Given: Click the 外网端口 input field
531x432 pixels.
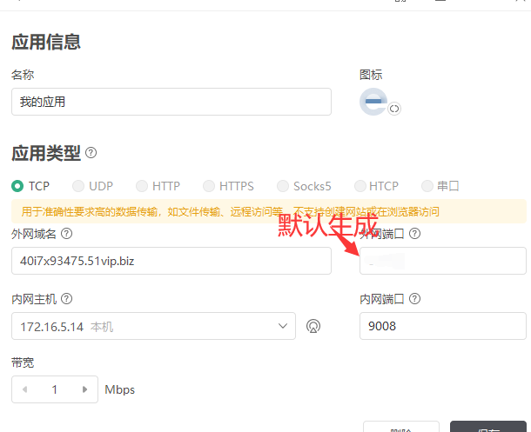Looking at the screenshot, I should (x=442, y=261).
